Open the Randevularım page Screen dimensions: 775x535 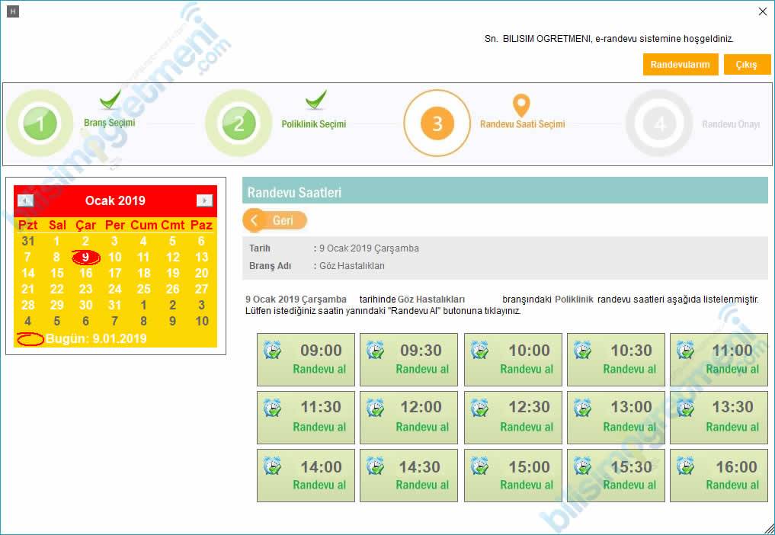pyautogui.click(x=681, y=65)
